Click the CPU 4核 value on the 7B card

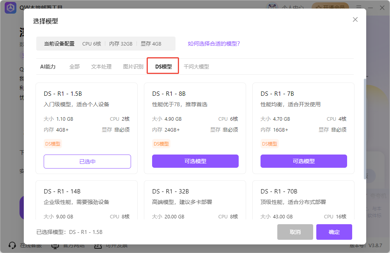(337, 119)
